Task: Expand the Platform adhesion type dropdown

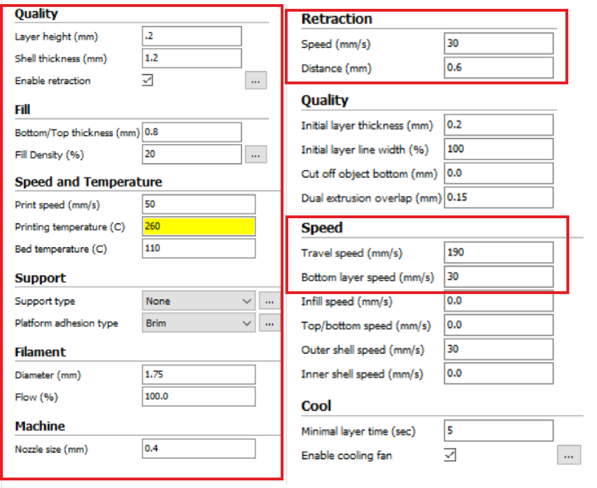Action: [x=199, y=323]
